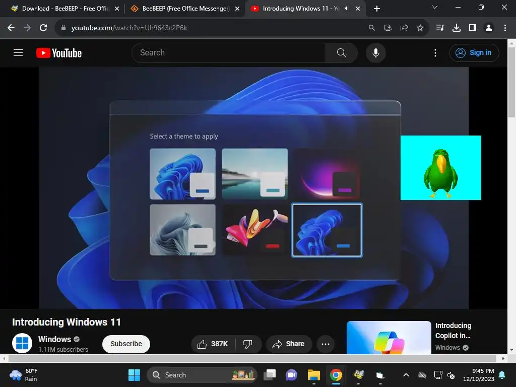Open weather widget showing 60°F Rain
This screenshot has height=387, width=516.
pos(24,375)
